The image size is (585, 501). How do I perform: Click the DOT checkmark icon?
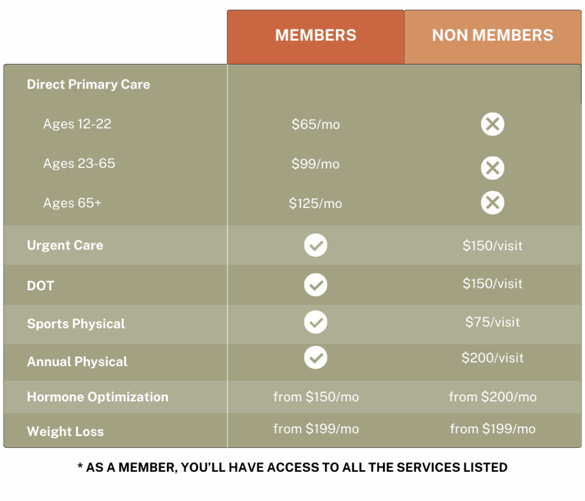click(x=315, y=285)
